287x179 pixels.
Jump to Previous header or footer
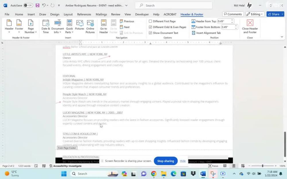point(127,21)
